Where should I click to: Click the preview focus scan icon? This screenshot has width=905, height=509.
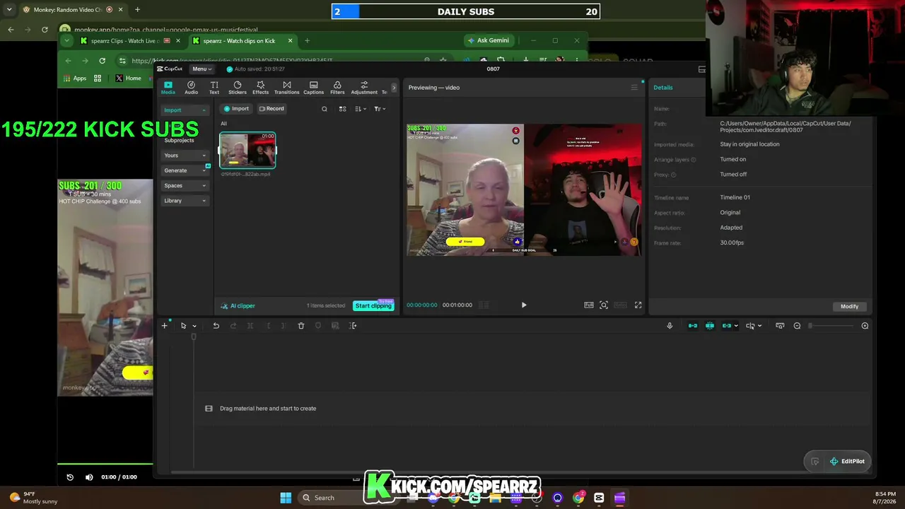604,305
